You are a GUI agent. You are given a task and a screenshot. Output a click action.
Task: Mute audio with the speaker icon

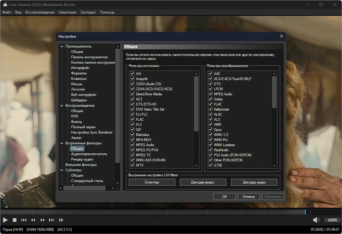[x=316, y=220]
